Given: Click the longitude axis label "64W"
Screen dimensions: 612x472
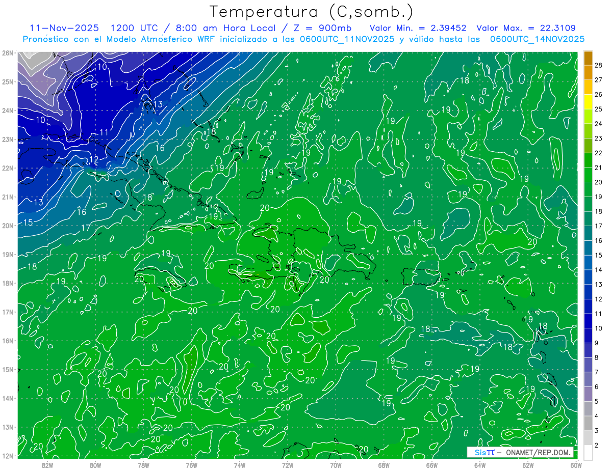Looking at the screenshot, I should pyautogui.click(x=480, y=465).
